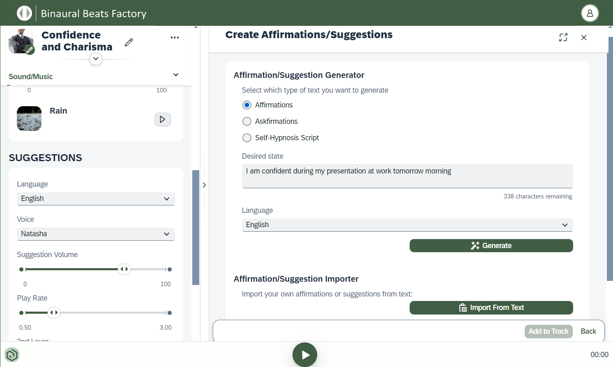This screenshot has height=367, width=613.
Task: Click the Import From Text button
Action: [491, 308]
